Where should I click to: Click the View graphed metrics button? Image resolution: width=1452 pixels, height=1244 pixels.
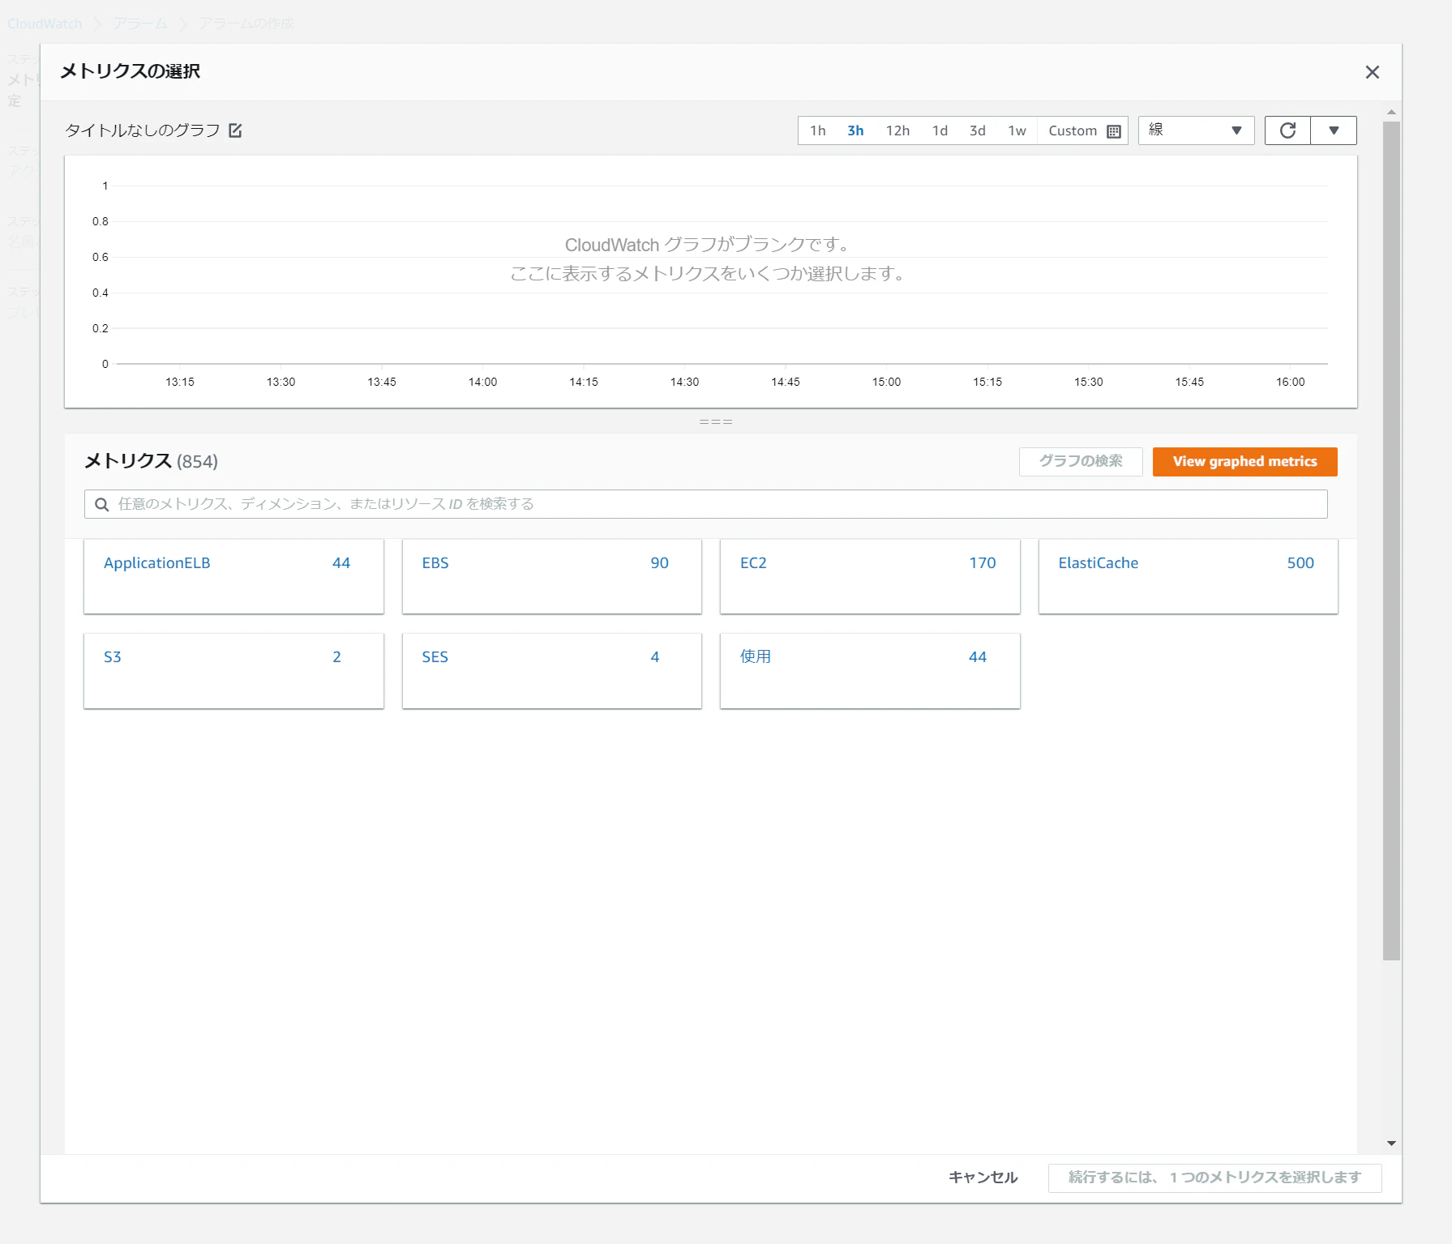1244,462
